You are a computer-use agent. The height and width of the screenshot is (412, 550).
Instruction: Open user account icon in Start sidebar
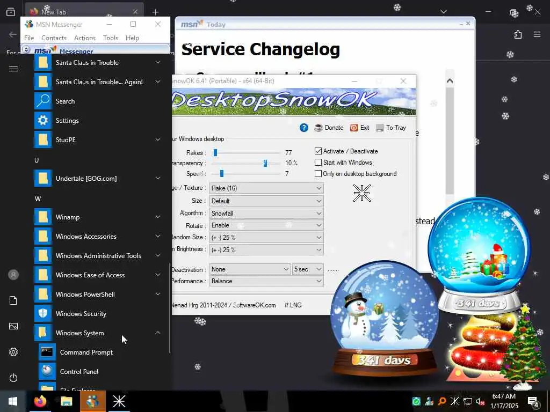[13, 275]
